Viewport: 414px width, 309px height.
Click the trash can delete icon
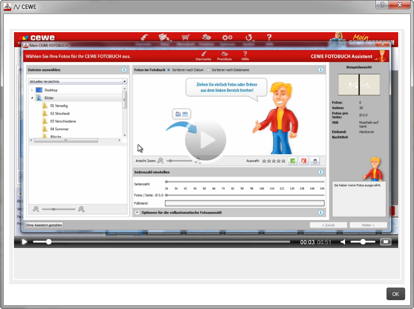click(x=315, y=161)
